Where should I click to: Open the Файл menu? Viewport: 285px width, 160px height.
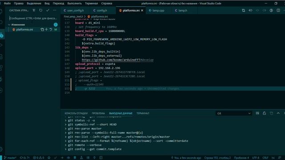[x=7, y=4]
